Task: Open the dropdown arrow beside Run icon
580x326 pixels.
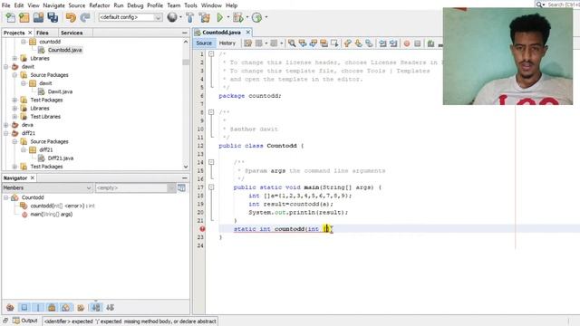Action: (x=227, y=17)
